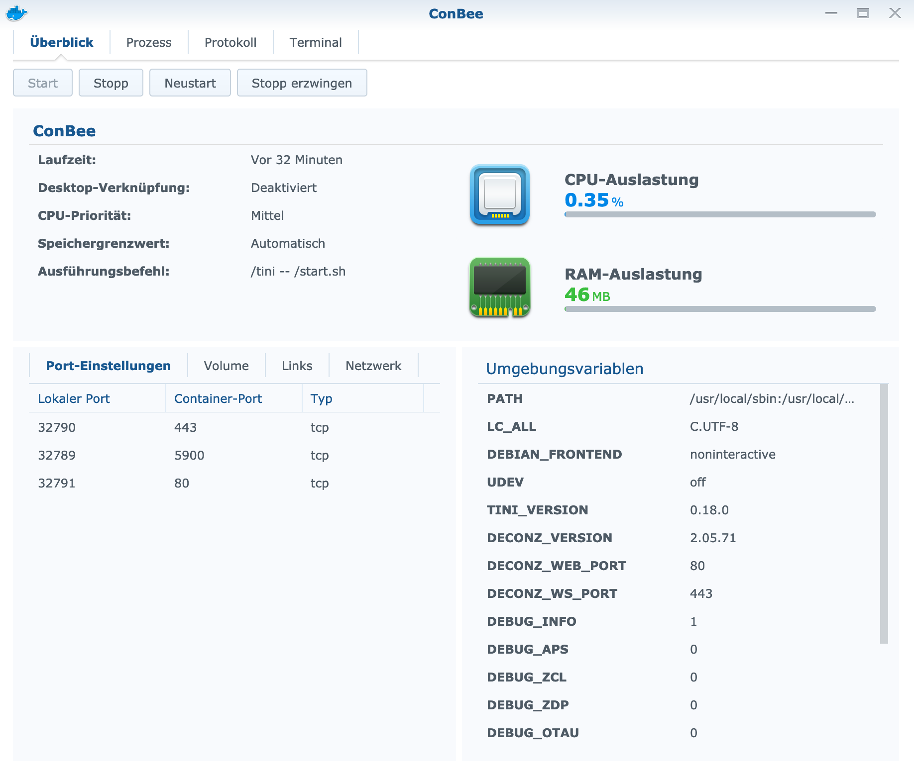Click the Stopp button

111,83
